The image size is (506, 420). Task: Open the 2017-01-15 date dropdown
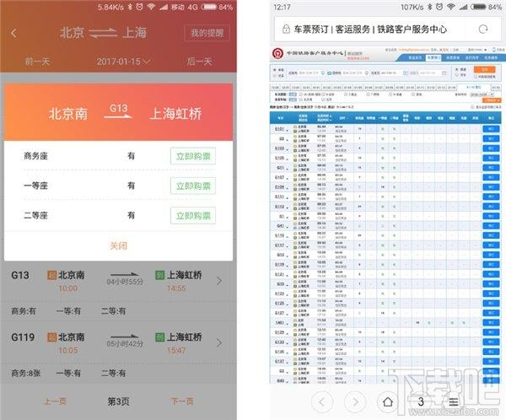pos(124,62)
